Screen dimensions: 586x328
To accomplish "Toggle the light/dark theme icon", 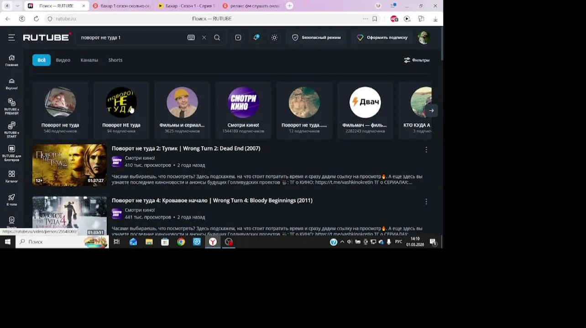I will 274,38.
